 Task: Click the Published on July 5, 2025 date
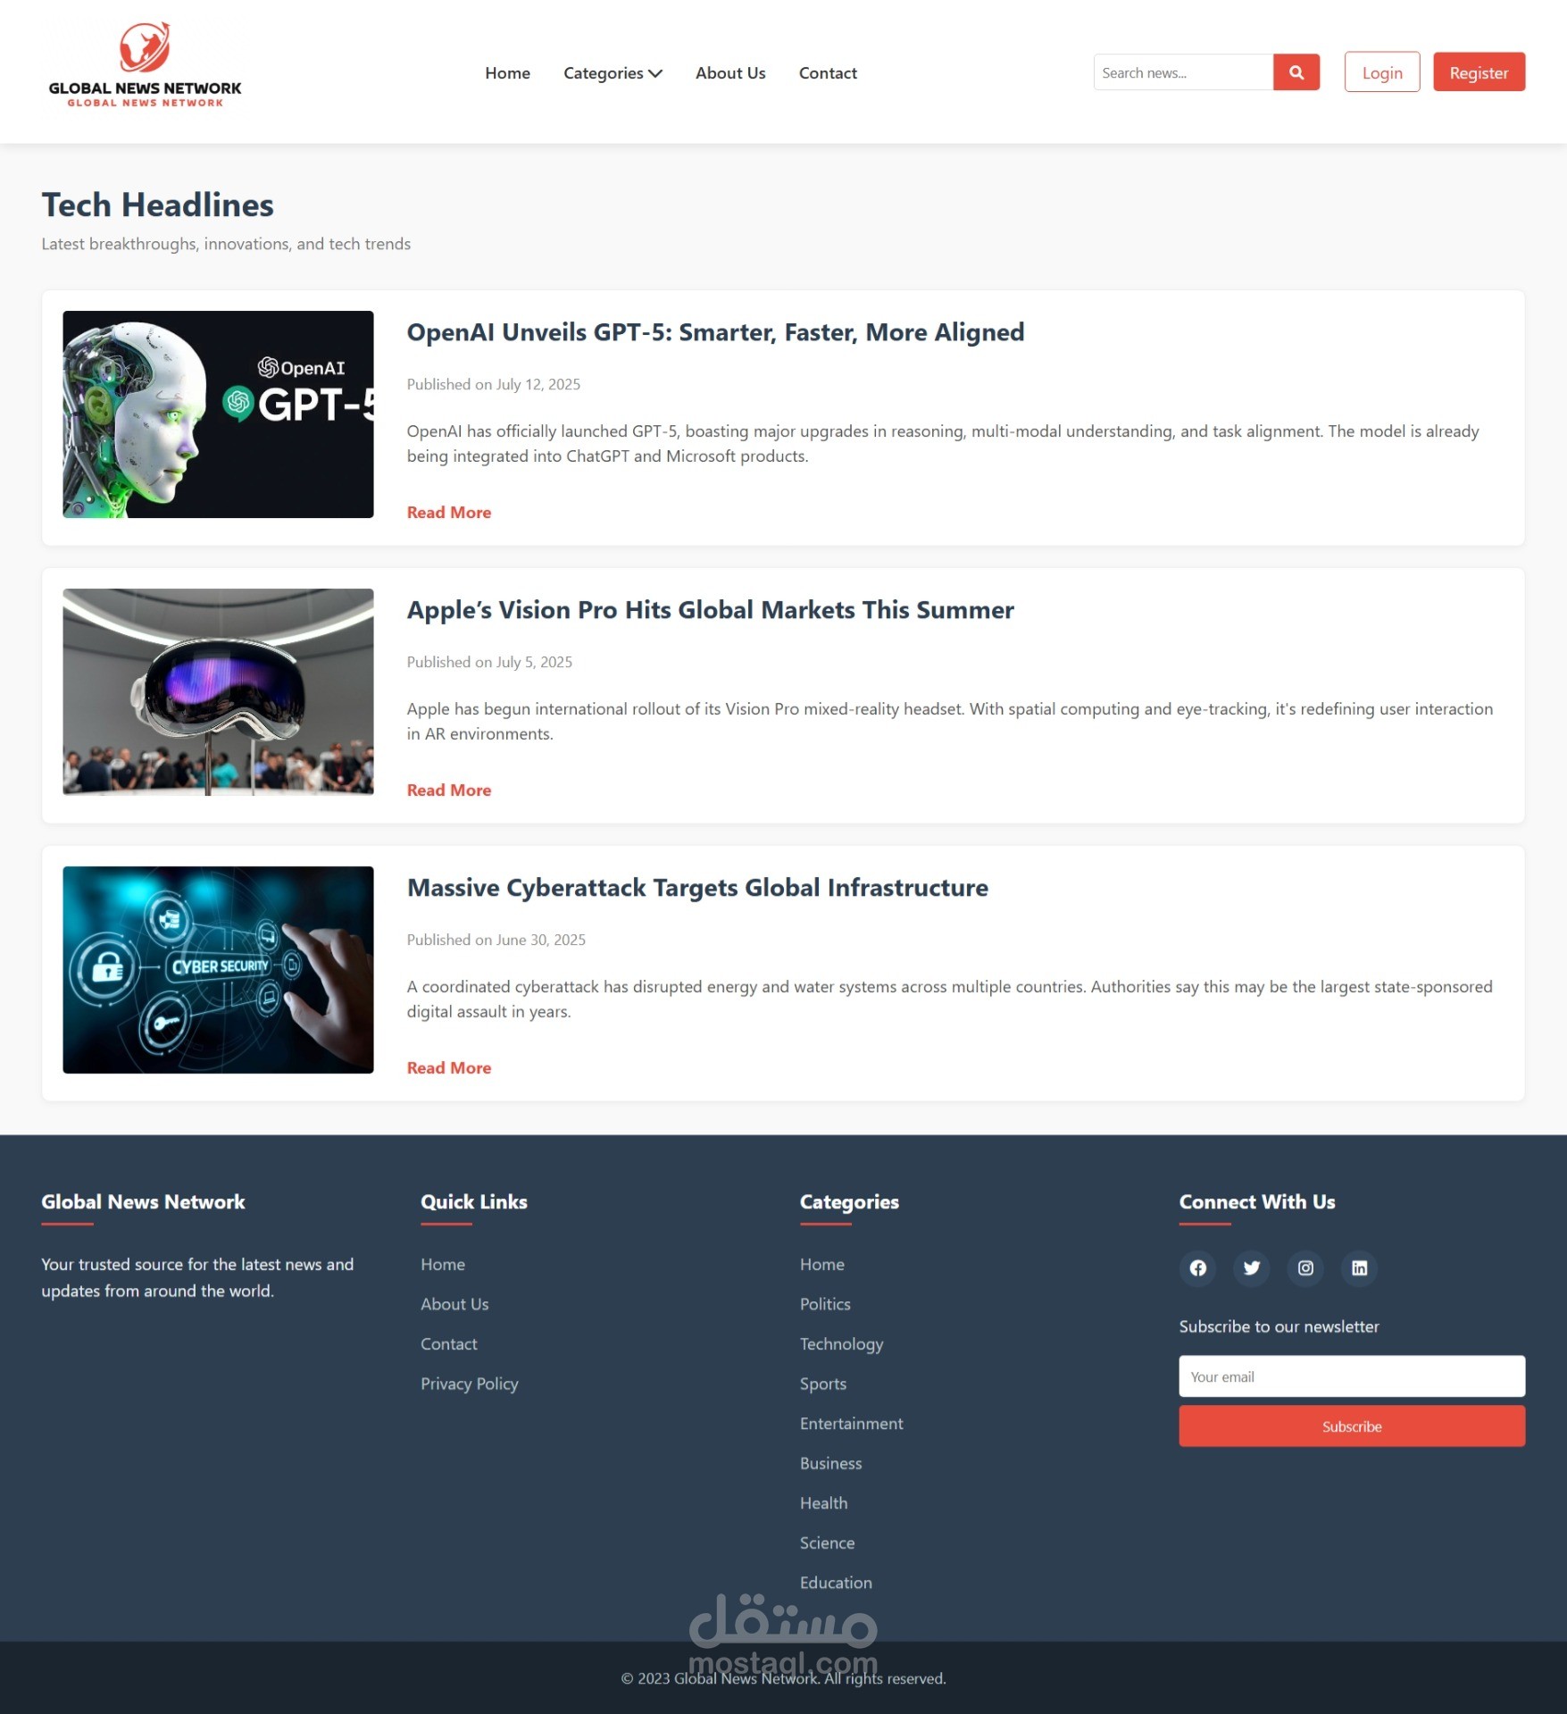click(x=489, y=662)
